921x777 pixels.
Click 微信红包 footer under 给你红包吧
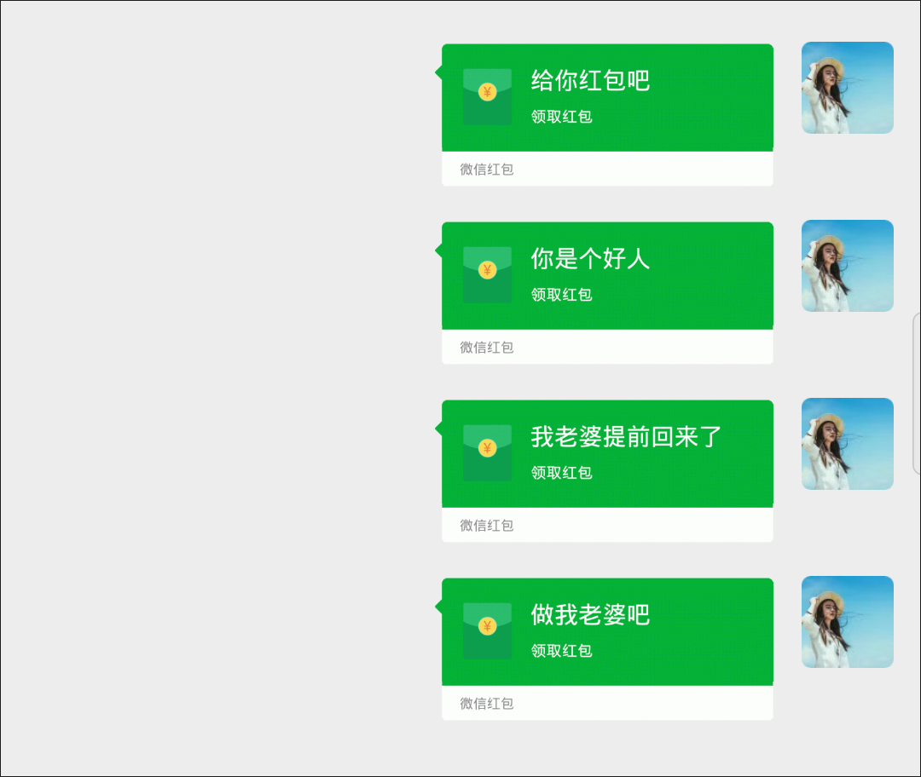(x=487, y=169)
